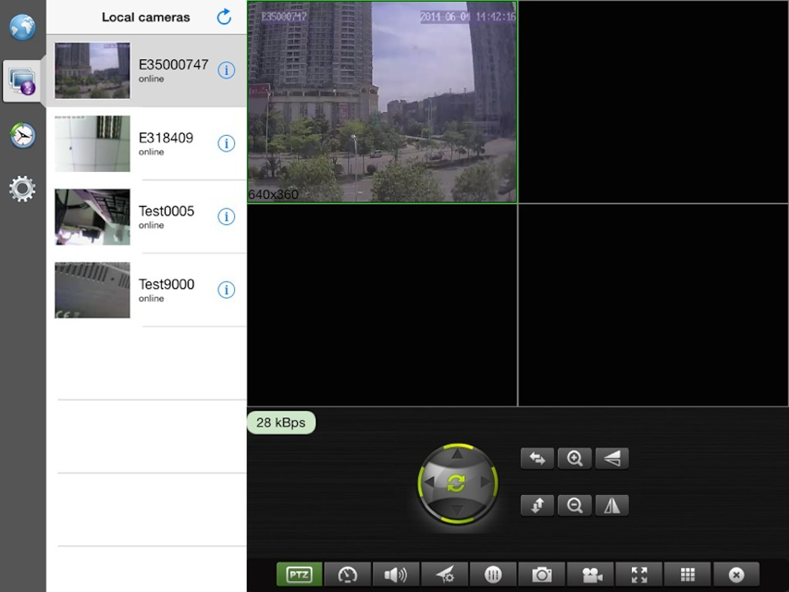Switch to fullscreen view
Image resolution: width=789 pixels, height=592 pixels.
click(x=639, y=575)
